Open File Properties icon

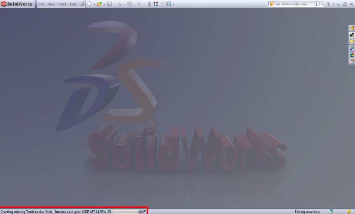click(x=162, y=4)
